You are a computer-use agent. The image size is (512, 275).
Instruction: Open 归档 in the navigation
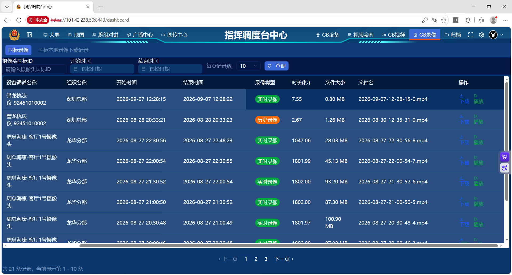click(x=453, y=35)
